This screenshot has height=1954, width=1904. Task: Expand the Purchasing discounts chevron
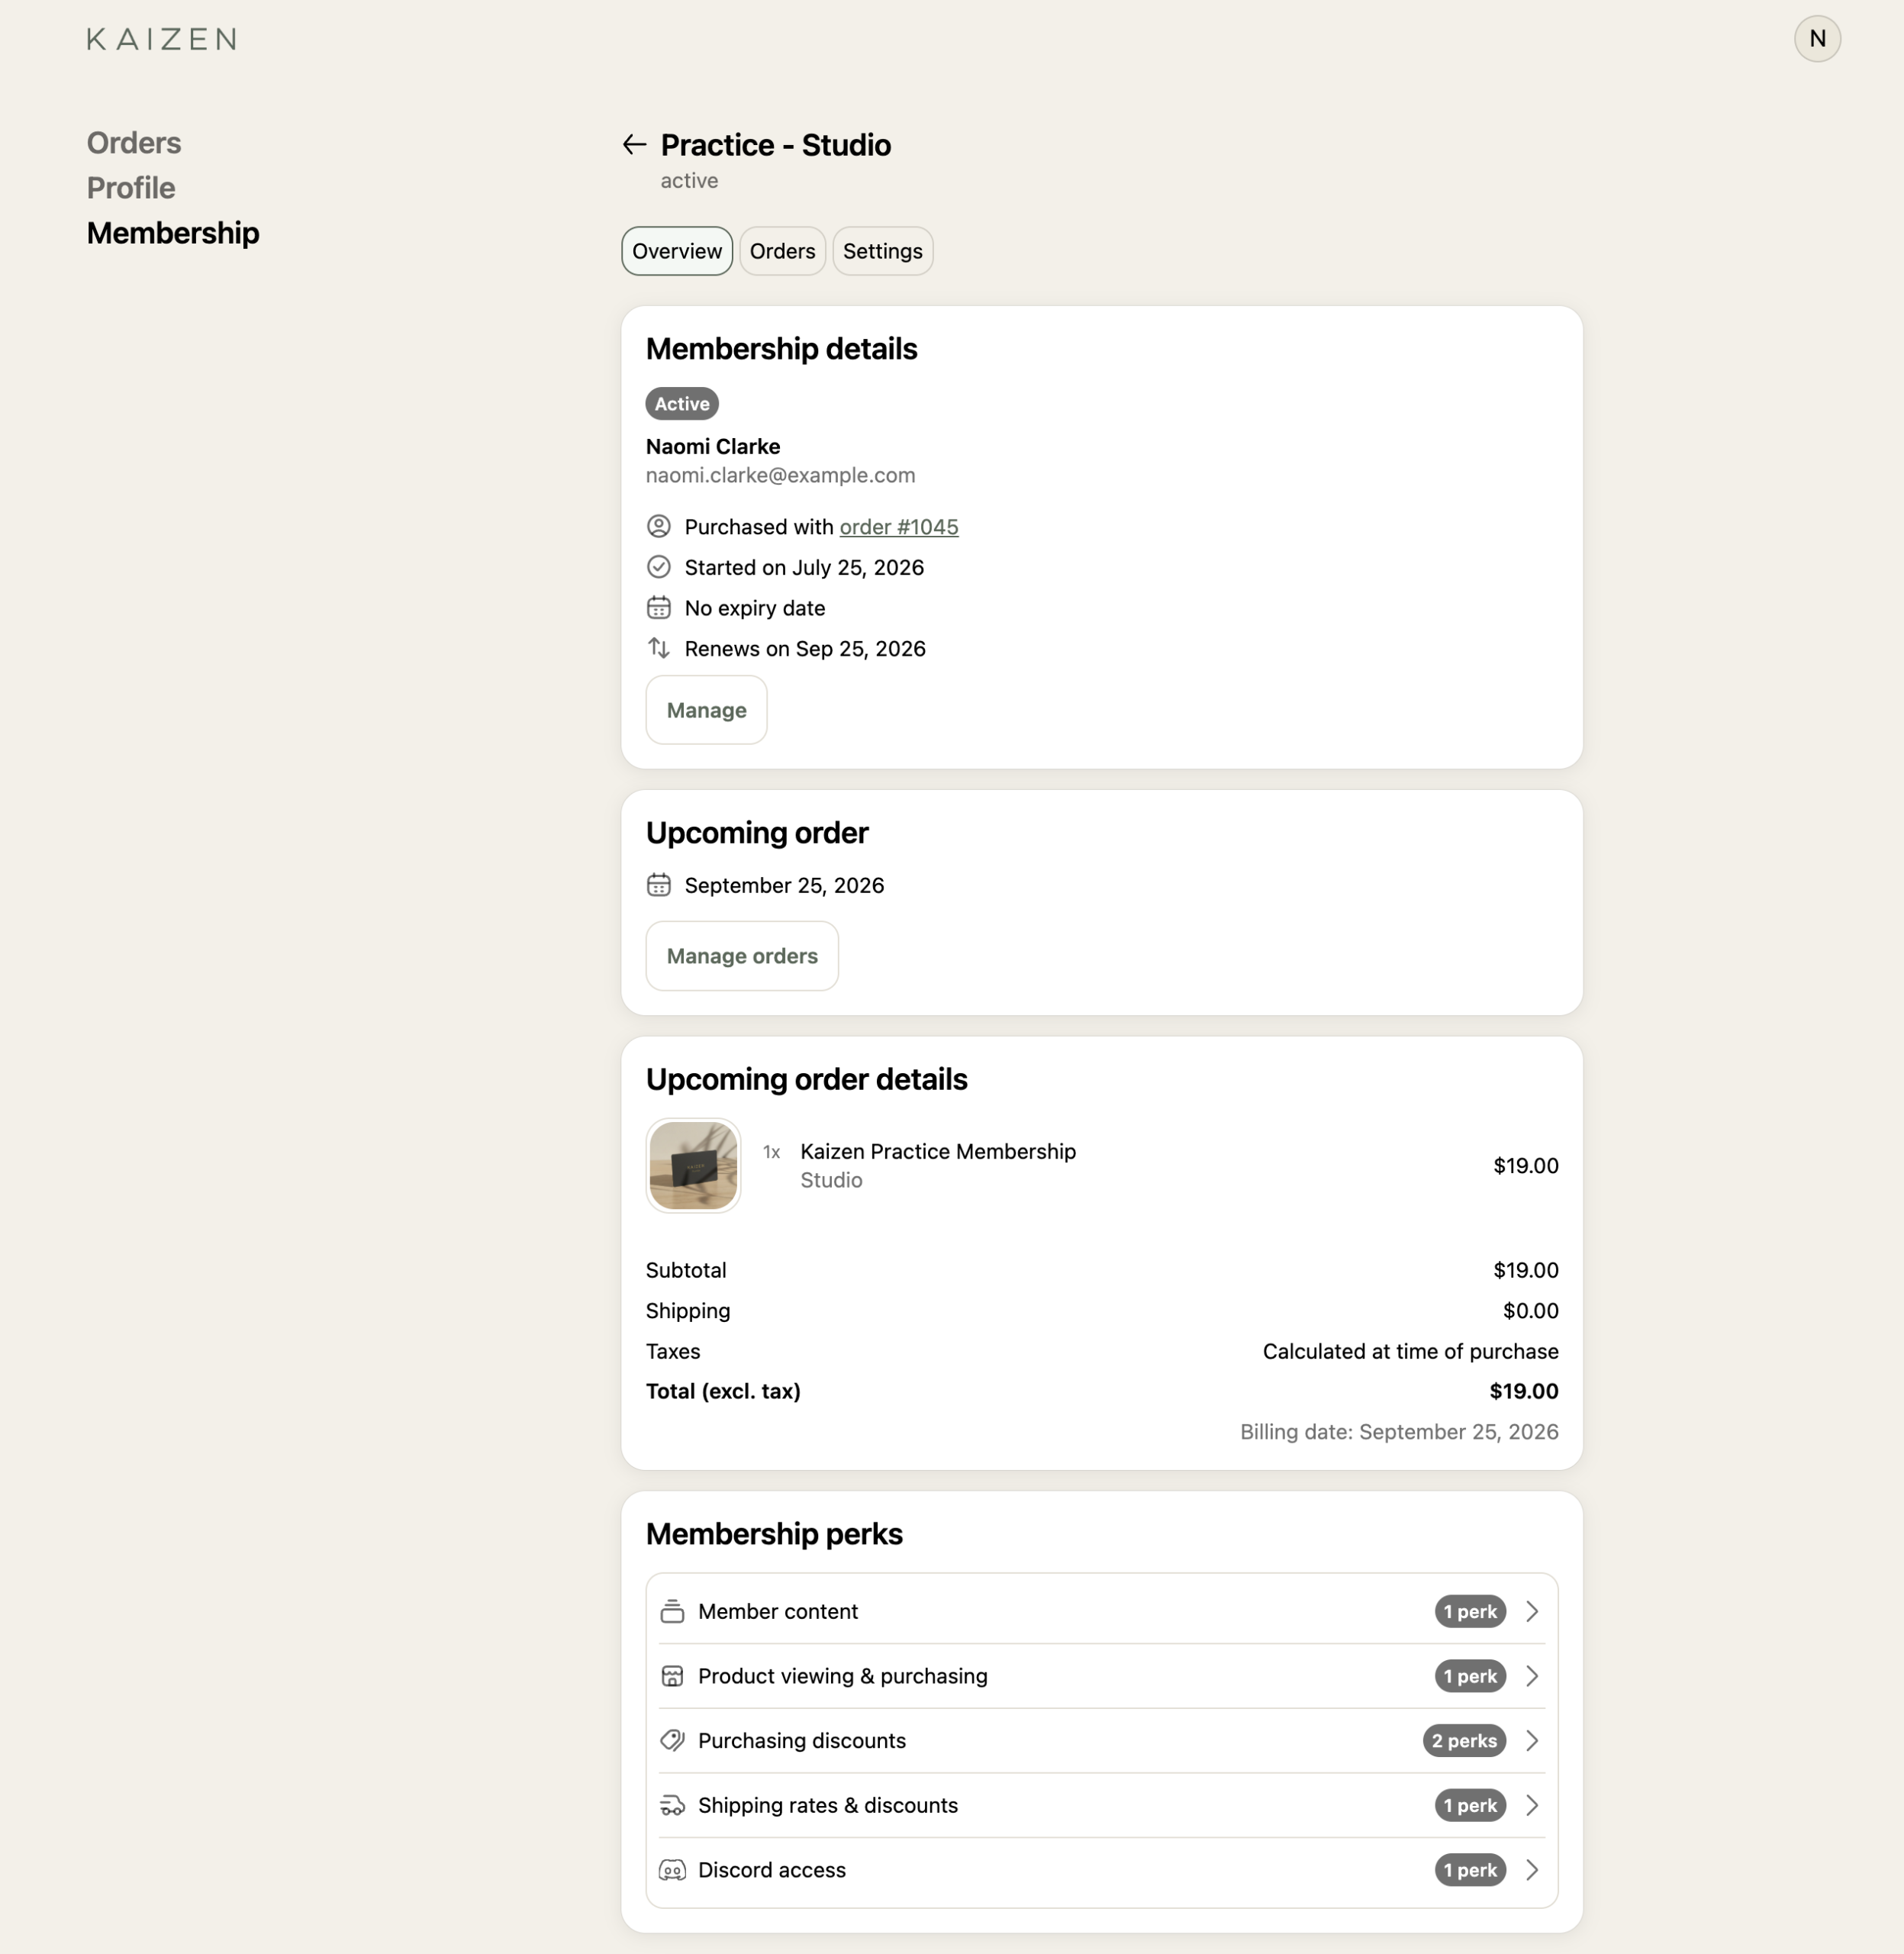pos(1531,1740)
